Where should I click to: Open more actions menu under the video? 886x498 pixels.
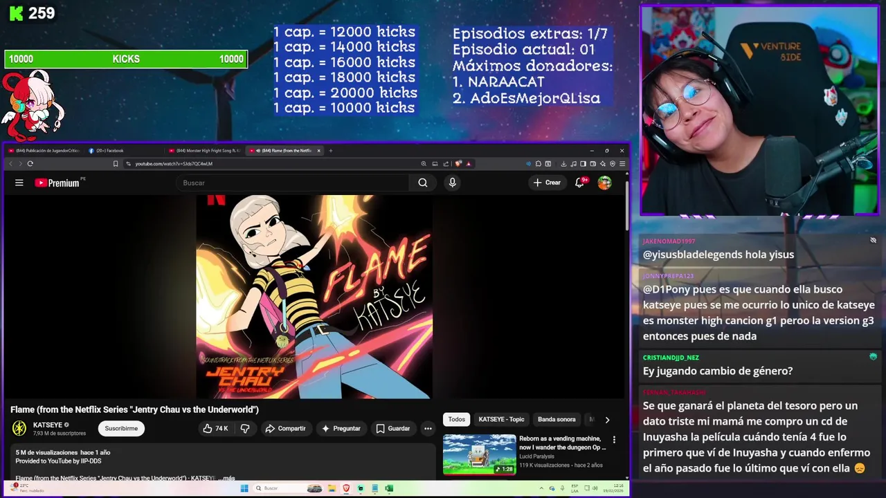[x=428, y=429]
